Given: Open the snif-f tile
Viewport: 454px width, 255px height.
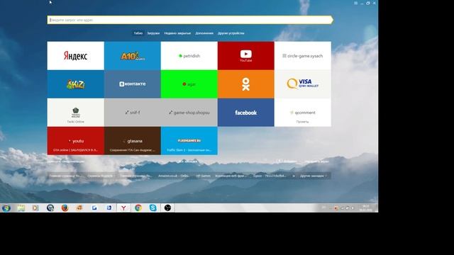Looking at the screenshot, I should 133,112.
